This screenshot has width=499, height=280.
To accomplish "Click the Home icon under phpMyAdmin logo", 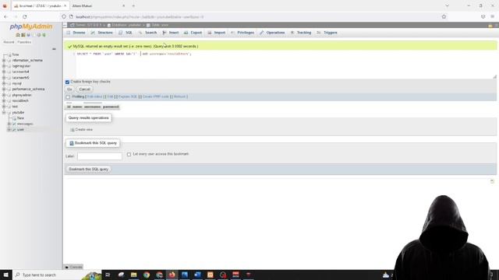I will coord(18,35).
